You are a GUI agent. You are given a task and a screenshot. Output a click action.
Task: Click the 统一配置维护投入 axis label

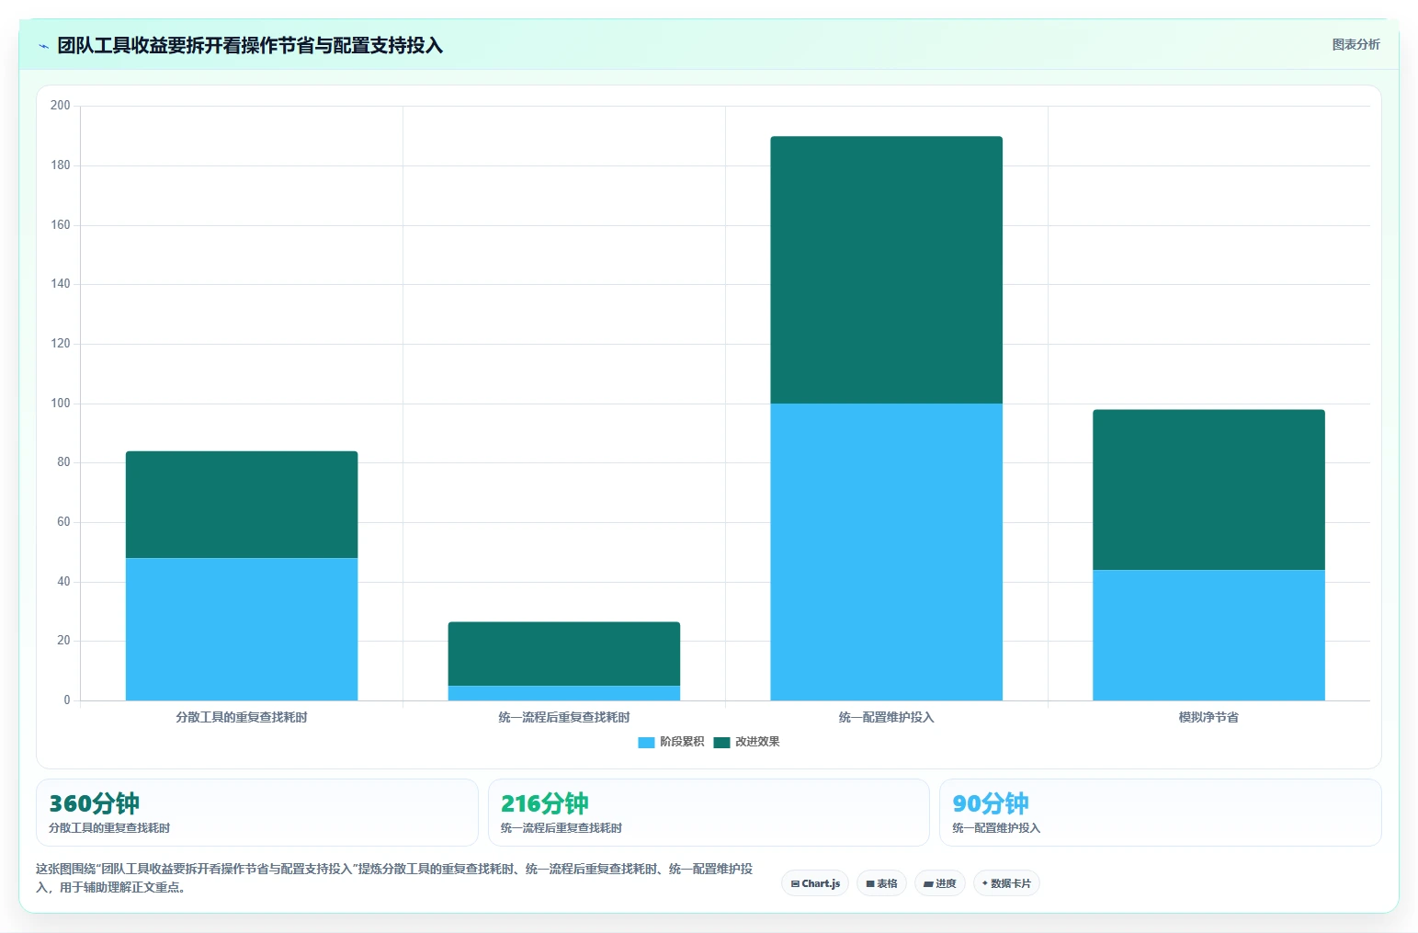[887, 717]
